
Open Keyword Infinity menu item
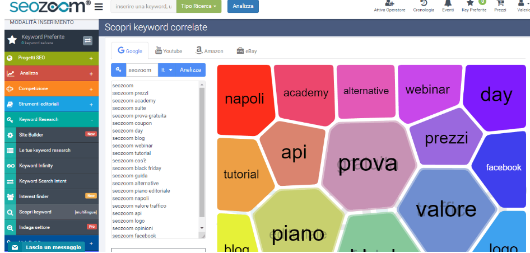[52, 166]
